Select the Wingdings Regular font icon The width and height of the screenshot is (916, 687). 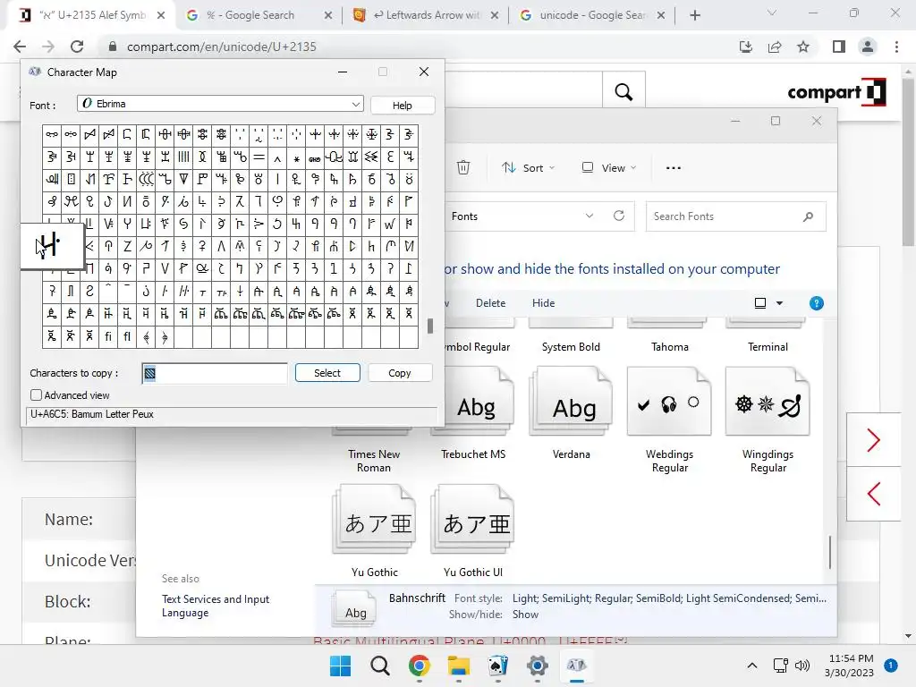coord(767,402)
